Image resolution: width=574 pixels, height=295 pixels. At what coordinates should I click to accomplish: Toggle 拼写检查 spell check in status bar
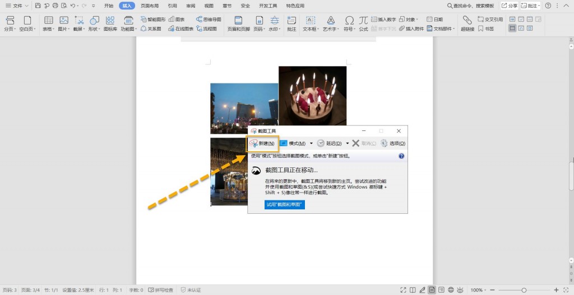pos(161,290)
